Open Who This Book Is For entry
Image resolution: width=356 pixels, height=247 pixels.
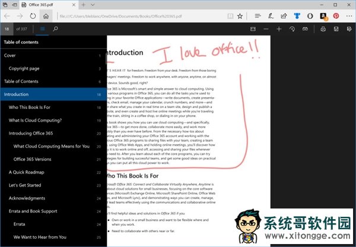tap(53, 107)
